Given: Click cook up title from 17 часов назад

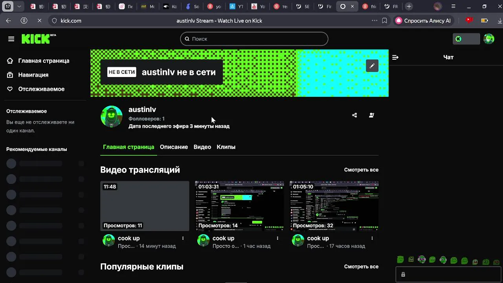Looking at the screenshot, I should [318, 238].
